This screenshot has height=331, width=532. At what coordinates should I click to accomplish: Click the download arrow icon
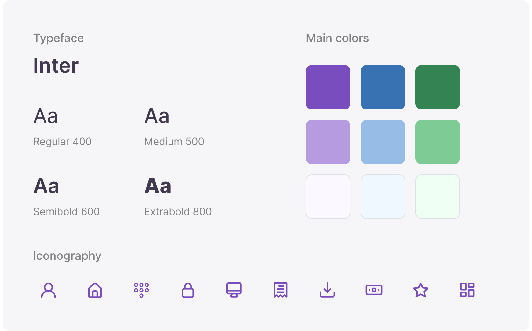pyautogui.click(x=327, y=290)
